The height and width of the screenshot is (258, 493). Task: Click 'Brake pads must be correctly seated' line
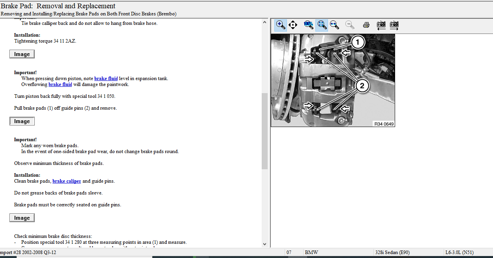coord(67,205)
